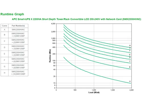Select the APC Smart-UPS X 2200VA chart title
Viewport: 142px width, 106px height.
76,19
